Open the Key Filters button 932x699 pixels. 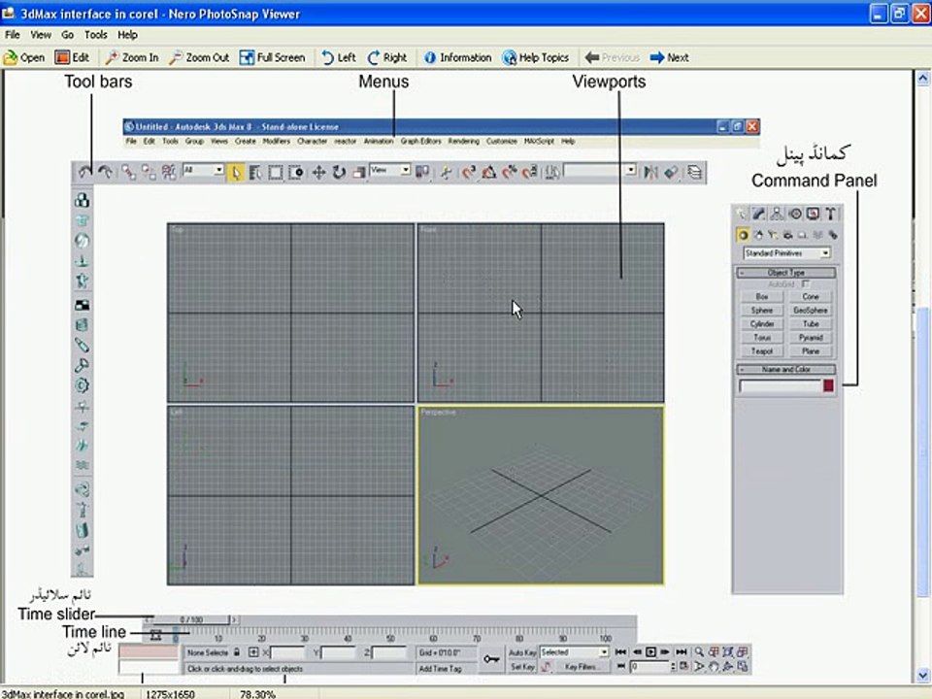pos(582,667)
